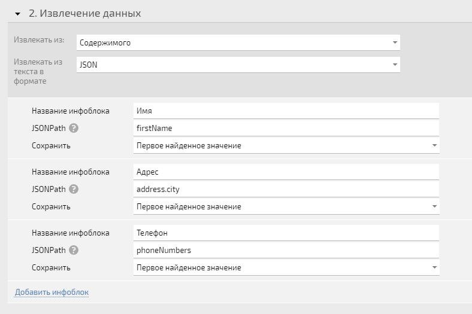Image resolution: width=472 pixels, height=314 pixels.
Task: Open JSONPath help icon next to firstName
Action: [74, 129]
